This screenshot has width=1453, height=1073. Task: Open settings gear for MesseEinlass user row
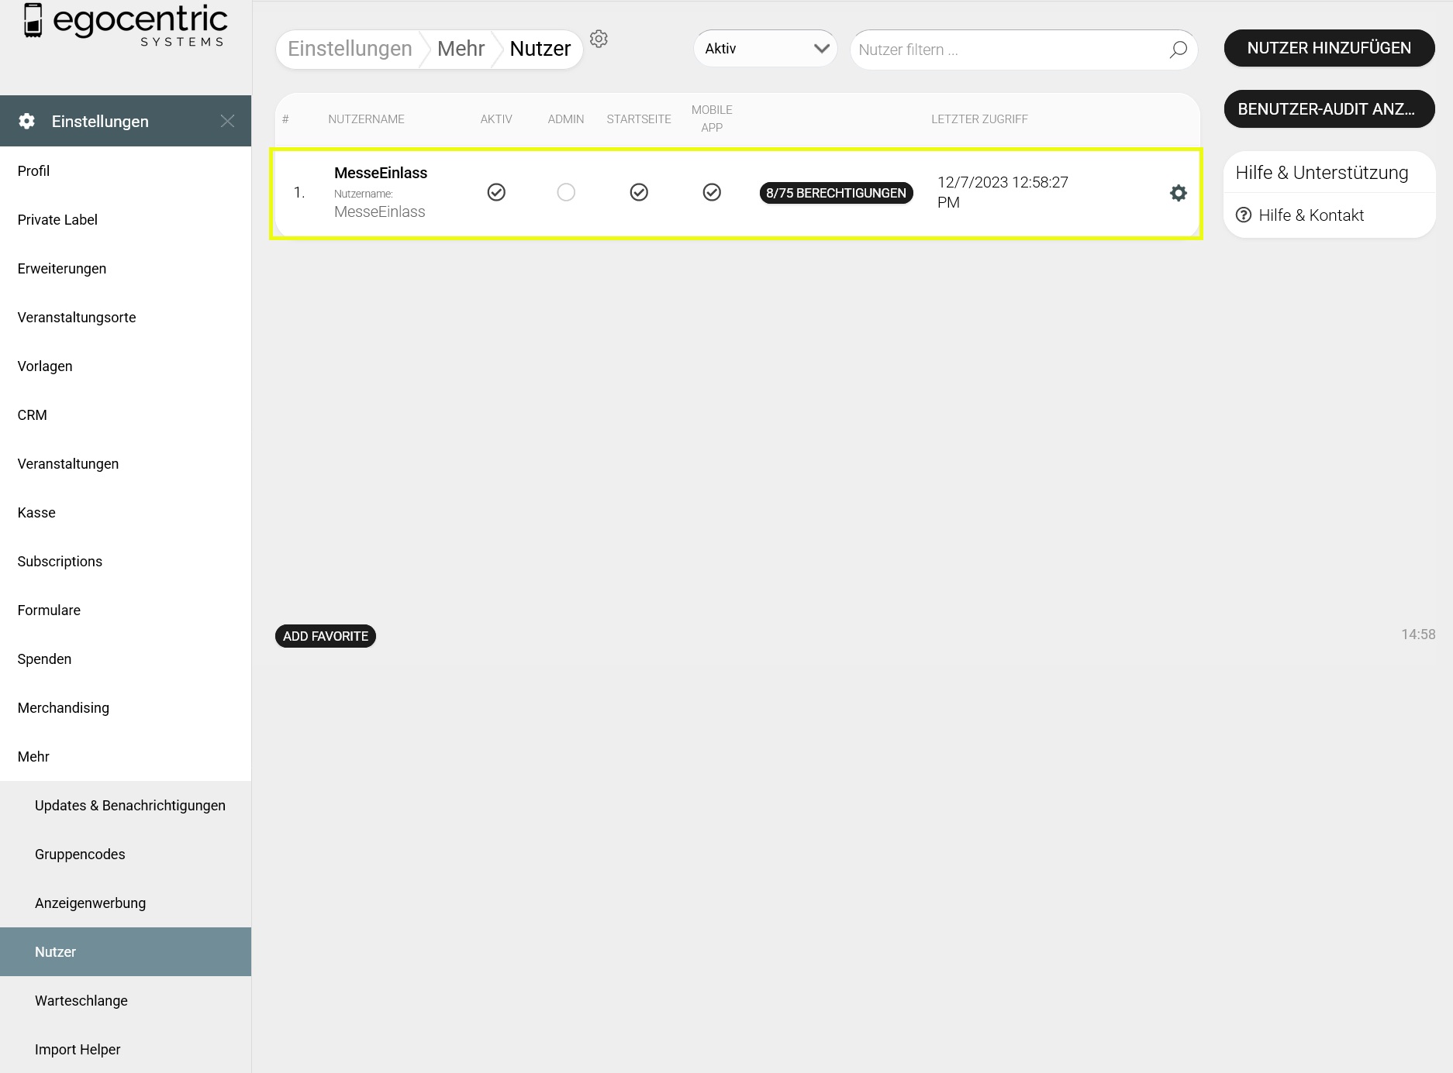(1178, 193)
